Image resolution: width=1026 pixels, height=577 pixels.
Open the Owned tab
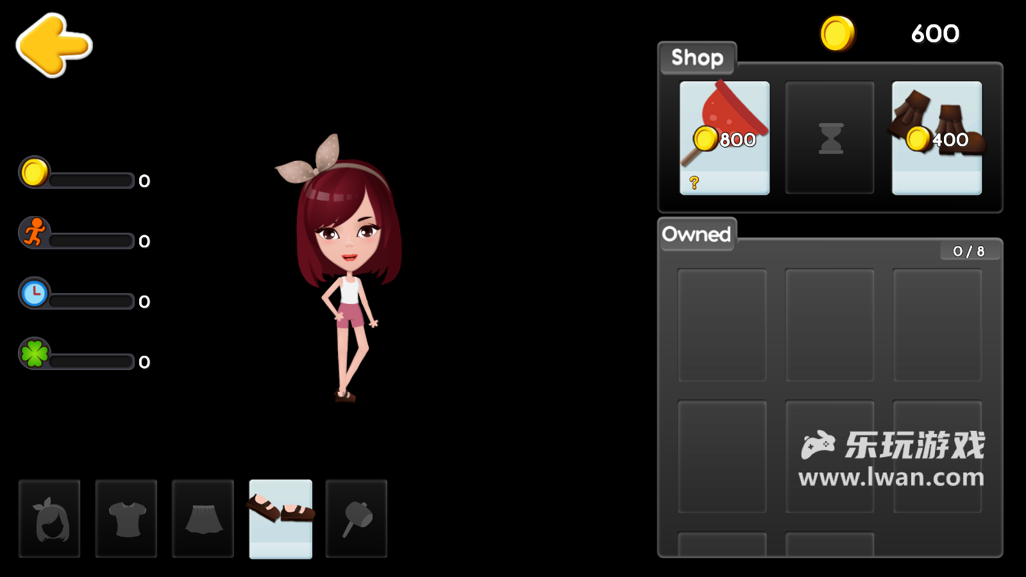pyautogui.click(x=697, y=234)
